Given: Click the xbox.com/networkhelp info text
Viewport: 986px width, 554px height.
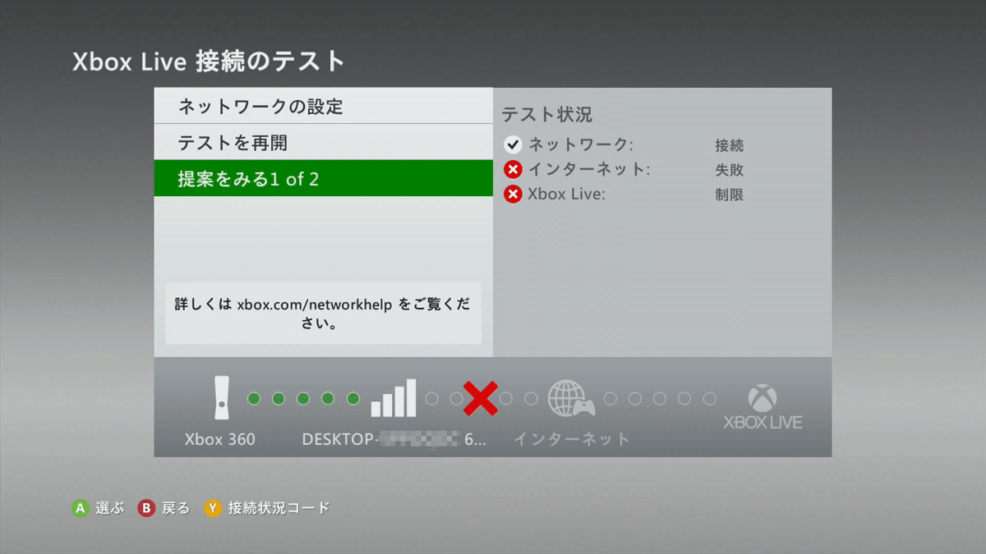Looking at the screenshot, I should tap(323, 314).
